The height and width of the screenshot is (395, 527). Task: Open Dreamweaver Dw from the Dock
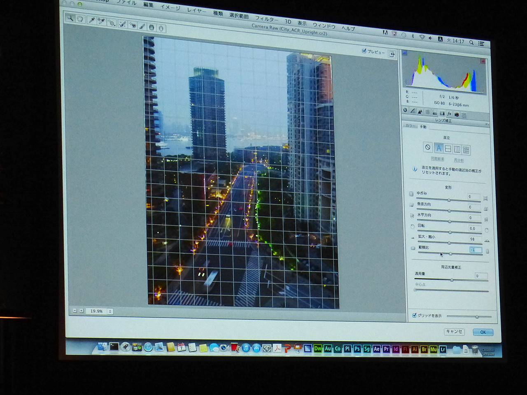317,348
